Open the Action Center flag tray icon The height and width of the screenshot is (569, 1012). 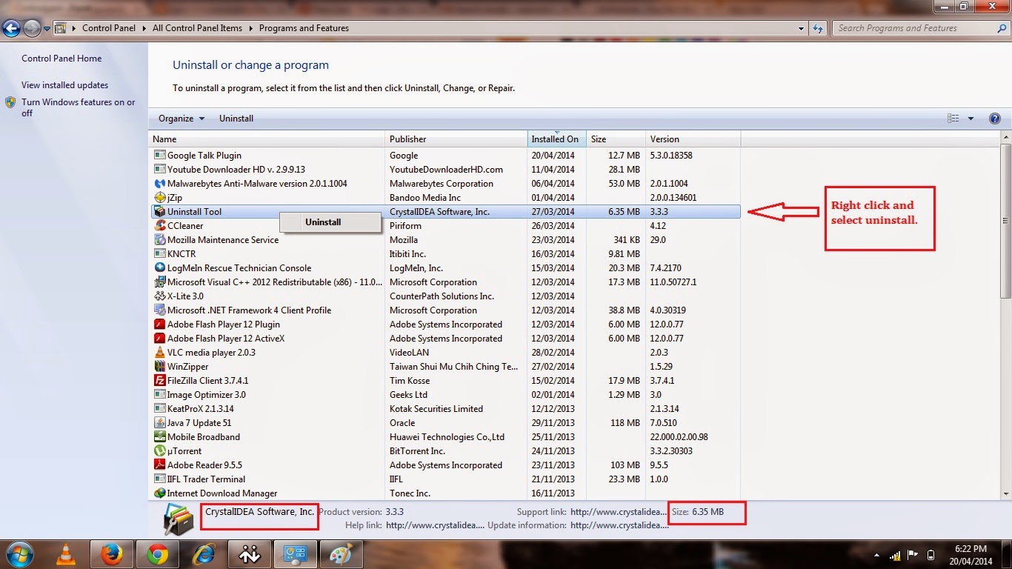coord(913,555)
